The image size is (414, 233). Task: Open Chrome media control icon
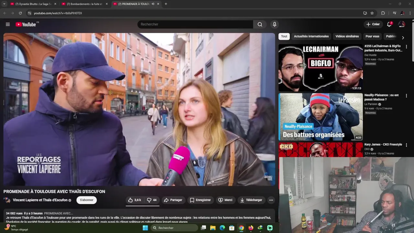pyautogui.click(x=394, y=13)
